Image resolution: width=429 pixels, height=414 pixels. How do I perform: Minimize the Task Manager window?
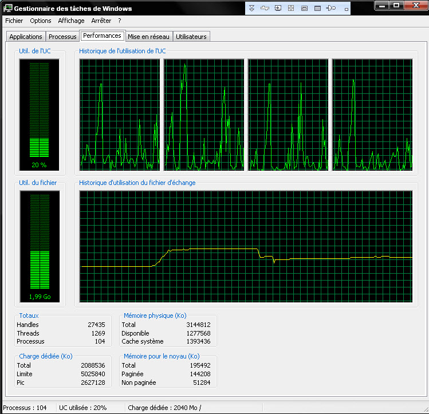(x=382, y=5)
